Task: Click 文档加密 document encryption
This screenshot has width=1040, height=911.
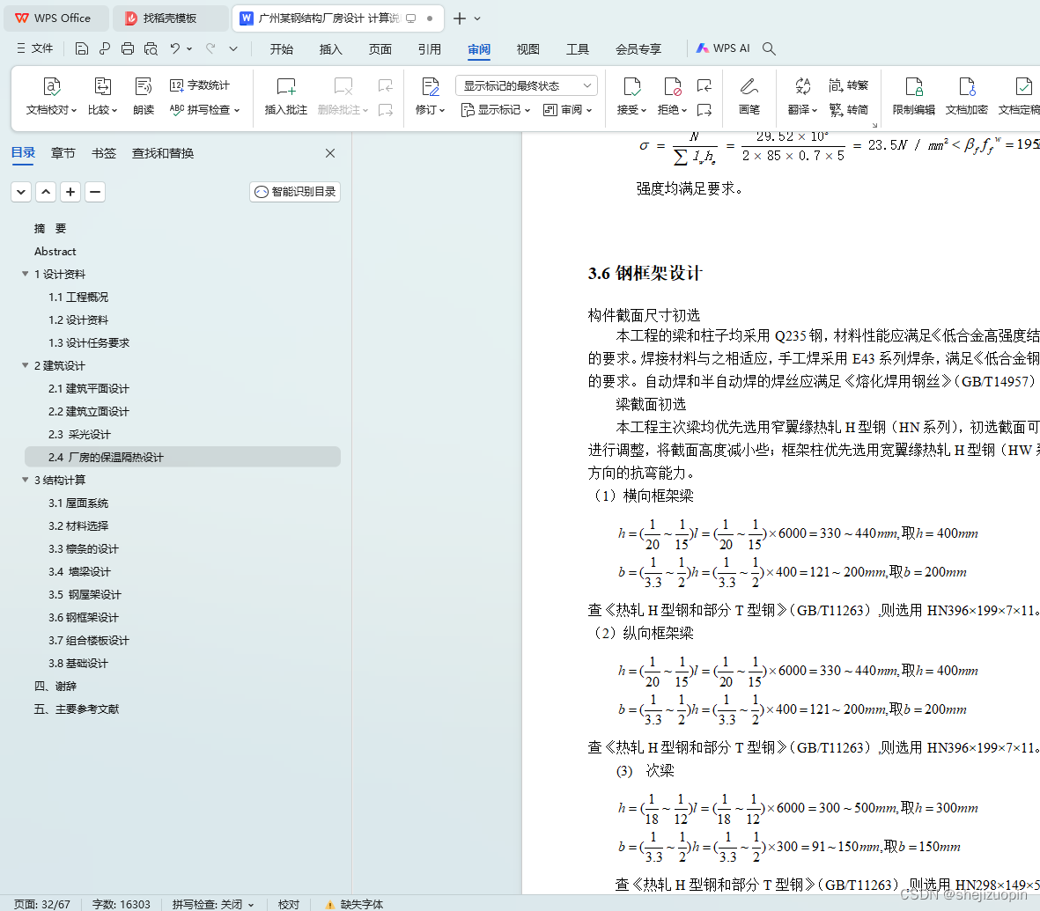Action: 966,97
